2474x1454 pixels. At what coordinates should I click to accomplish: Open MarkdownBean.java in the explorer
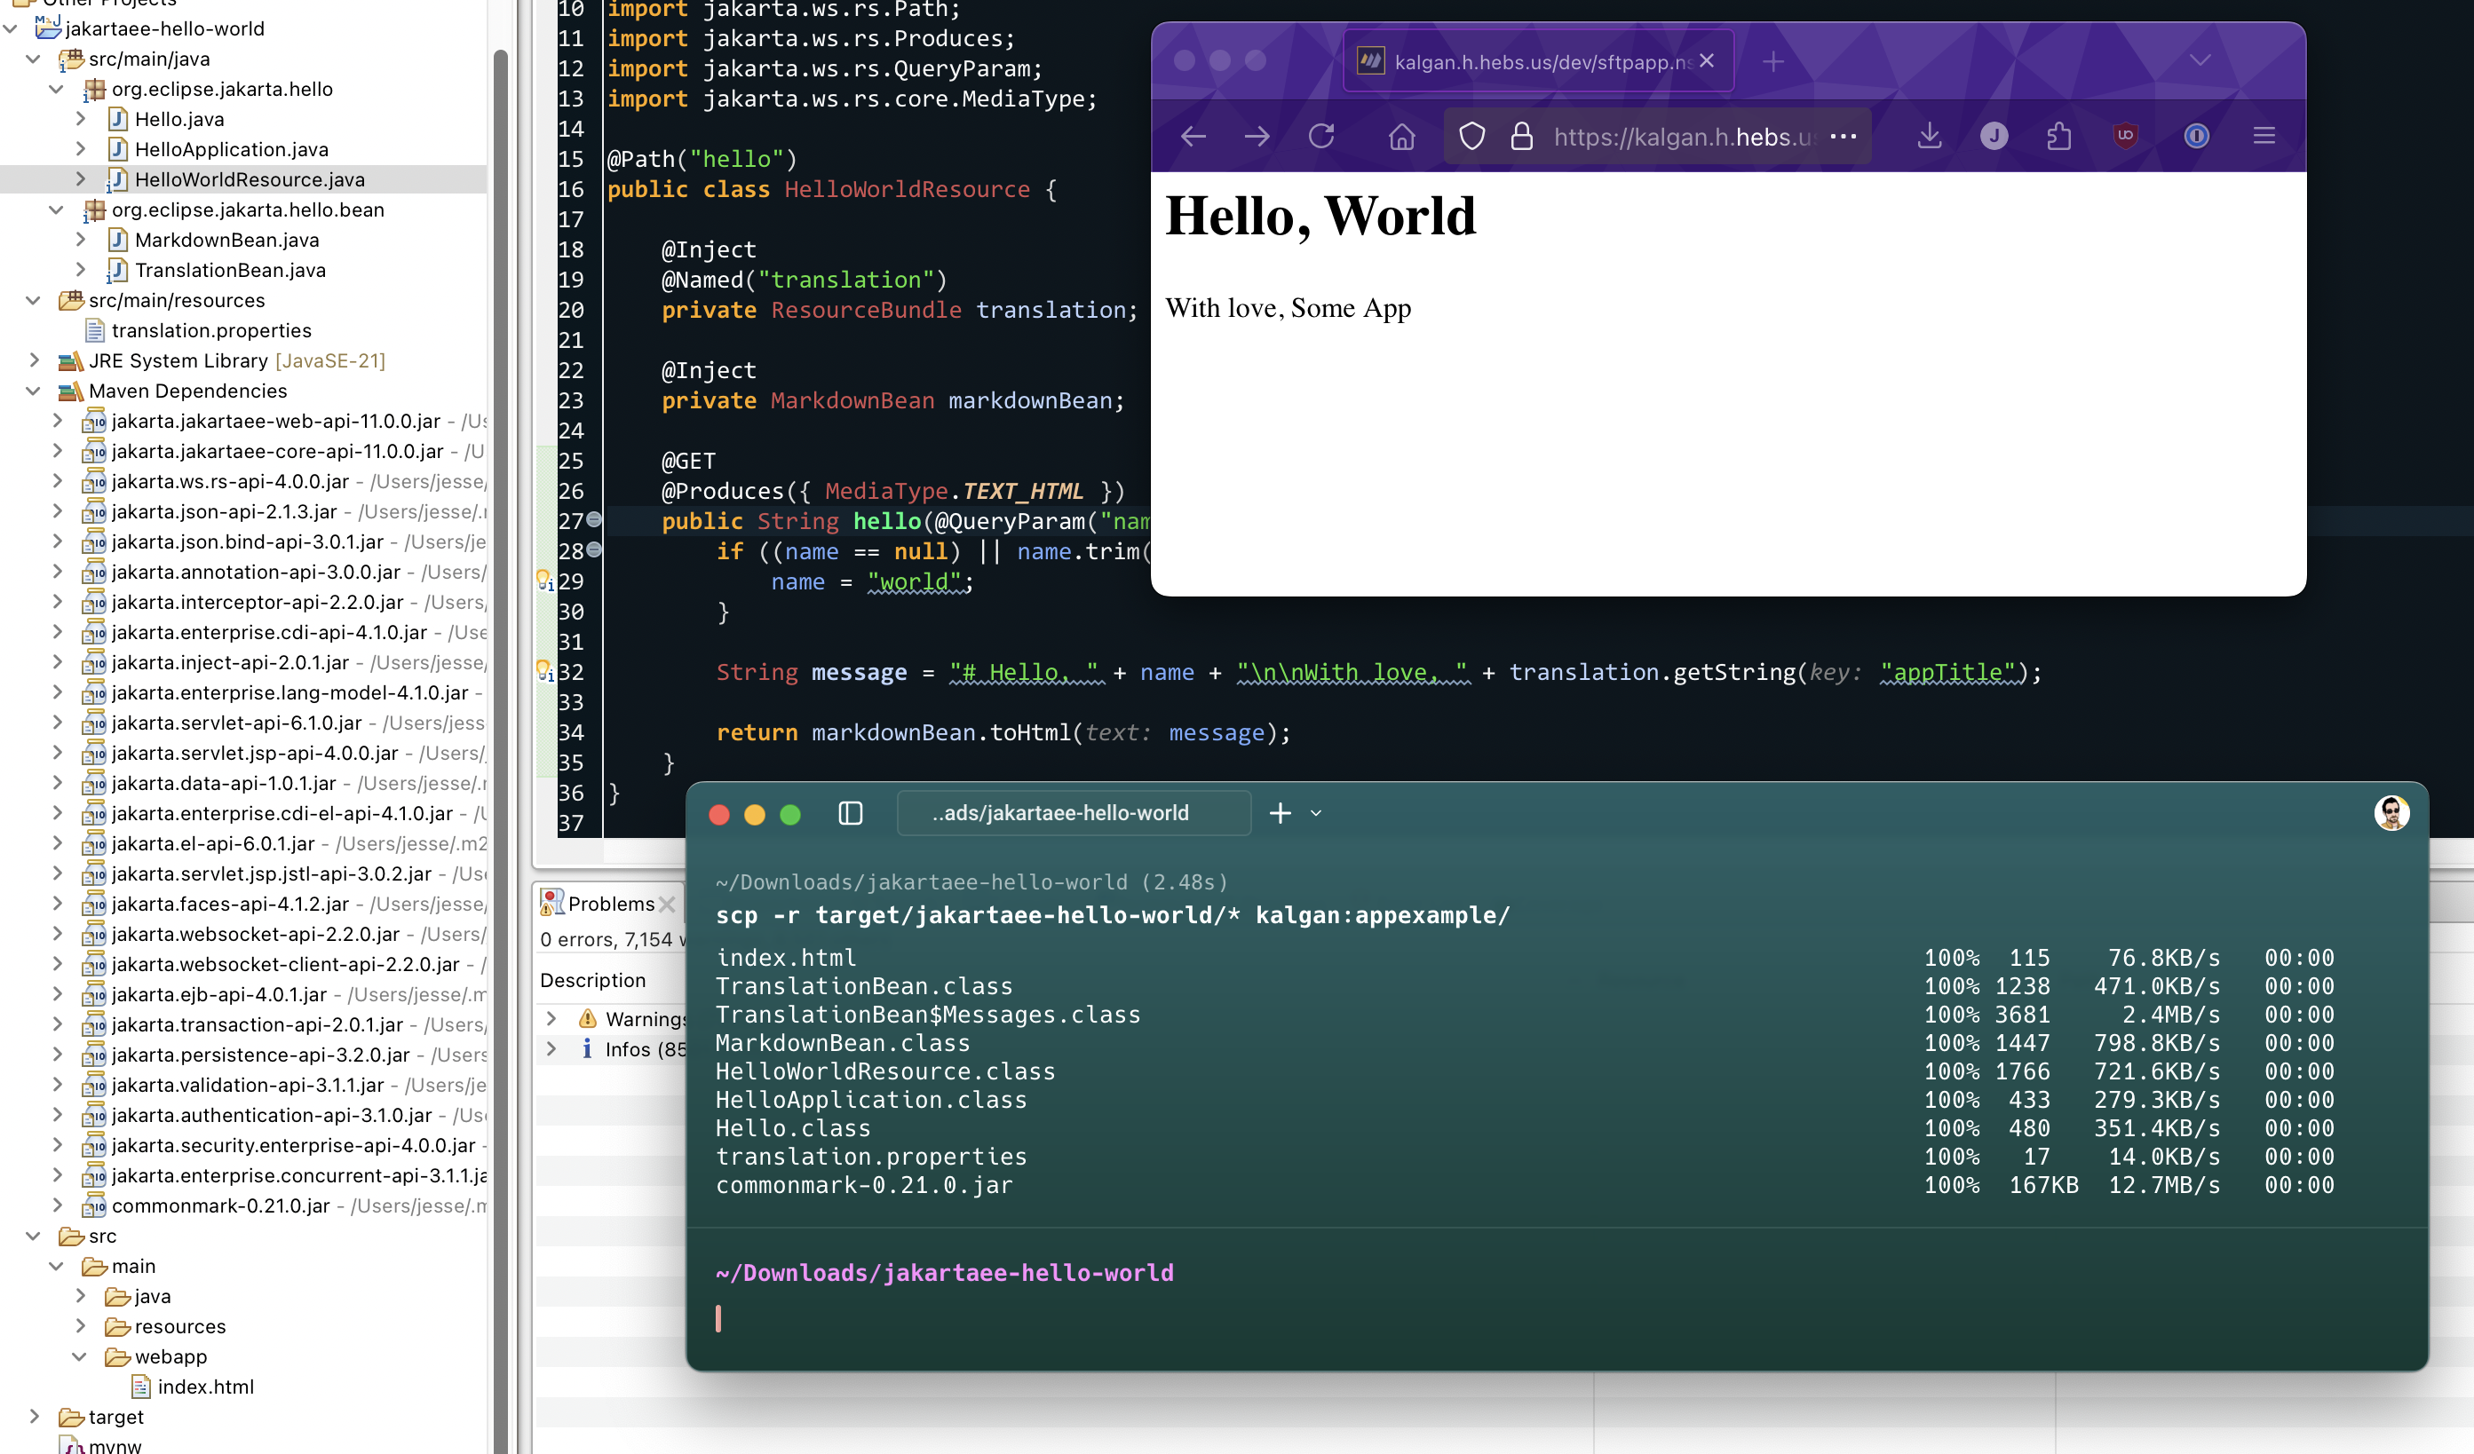(226, 241)
